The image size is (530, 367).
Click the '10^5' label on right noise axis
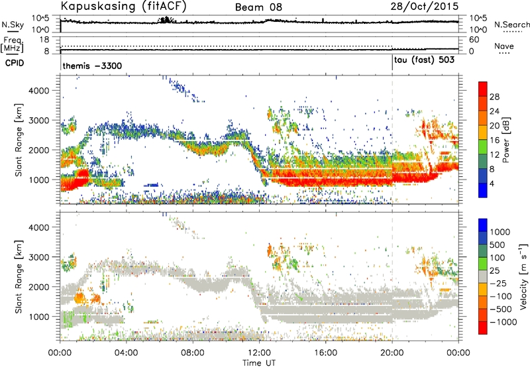(x=478, y=18)
